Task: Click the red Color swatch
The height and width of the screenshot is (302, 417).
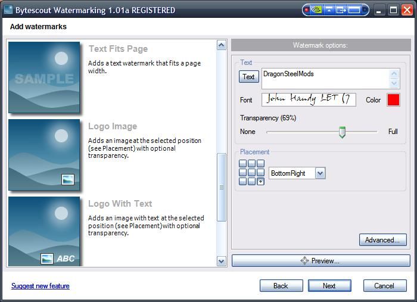Action: click(393, 100)
